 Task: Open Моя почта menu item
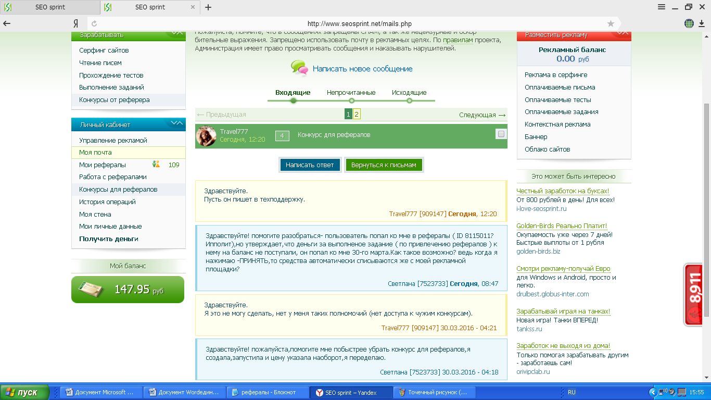click(95, 153)
